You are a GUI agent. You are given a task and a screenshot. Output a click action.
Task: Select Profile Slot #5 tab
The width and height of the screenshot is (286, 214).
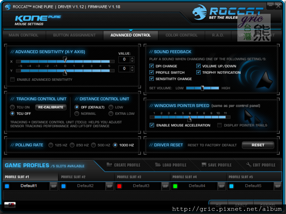click(x=254, y=177)
